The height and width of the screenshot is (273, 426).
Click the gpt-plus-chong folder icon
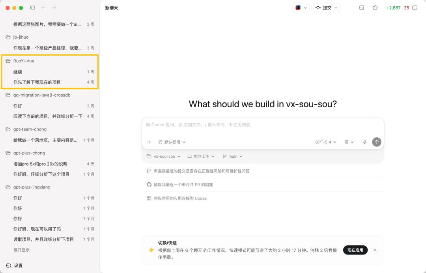pos(8,153)
